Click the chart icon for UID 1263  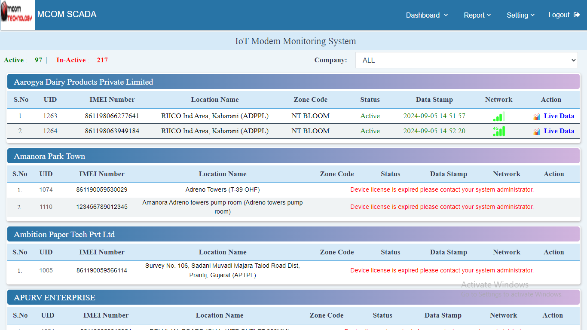[537, 116]
